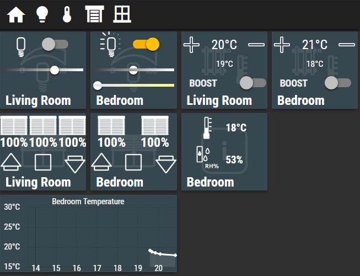Decrease Bedroom setpoint with minus
The width and height of the screenshot is (360, 276).
coord(347,45)
